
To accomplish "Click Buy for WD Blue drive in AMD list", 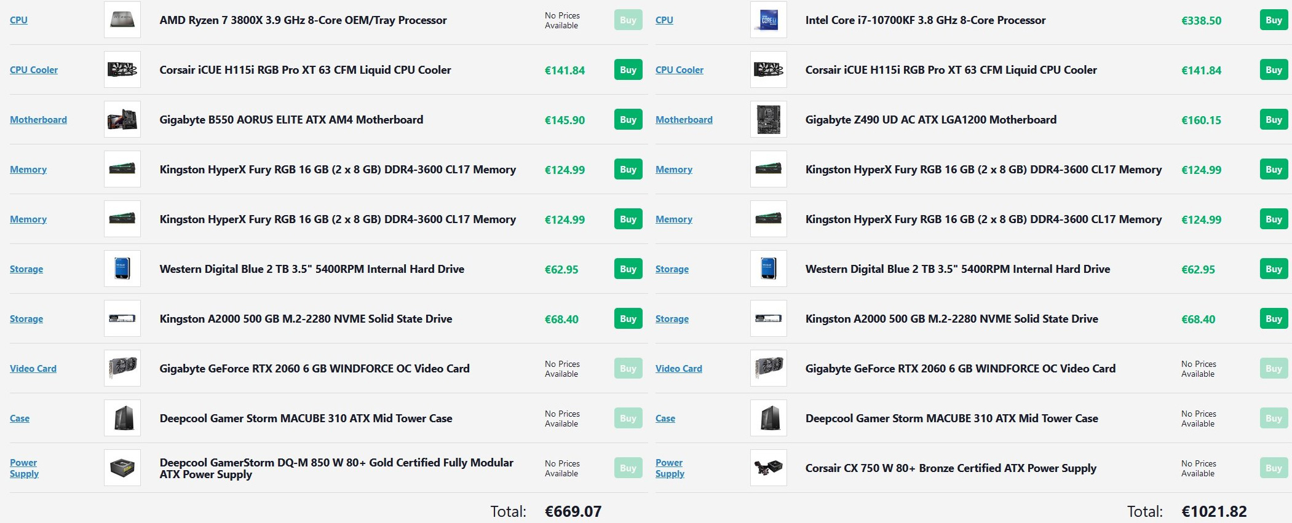I will coord(628,269).
